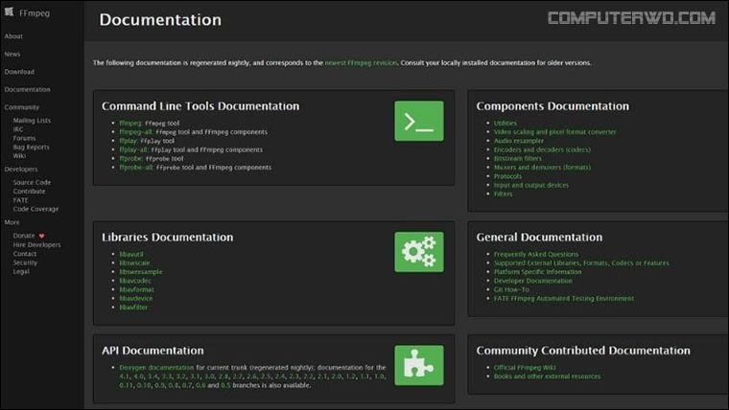Open FATE Automated Testing Environment link

(563, 298)
